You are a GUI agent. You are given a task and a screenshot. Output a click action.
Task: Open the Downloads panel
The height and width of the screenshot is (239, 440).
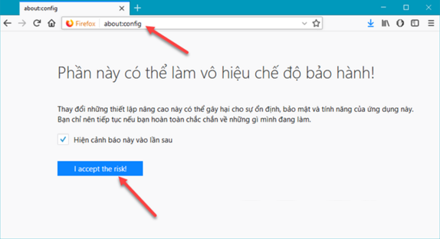[371, 23]
